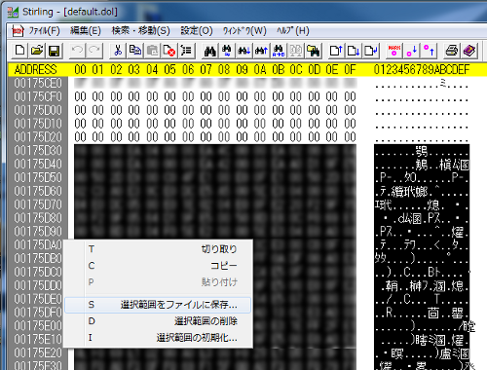
Task: Click the MARK toggle icon
Action: click(x=394, y=51)
